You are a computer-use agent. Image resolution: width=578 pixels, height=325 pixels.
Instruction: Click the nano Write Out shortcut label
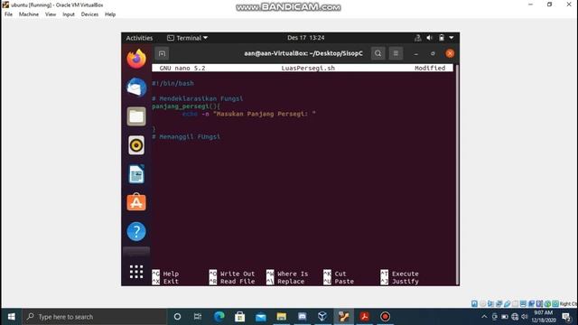pos(238,274)
